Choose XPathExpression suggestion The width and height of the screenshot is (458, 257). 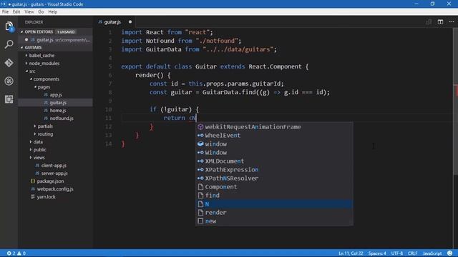(x=274, y=170)
